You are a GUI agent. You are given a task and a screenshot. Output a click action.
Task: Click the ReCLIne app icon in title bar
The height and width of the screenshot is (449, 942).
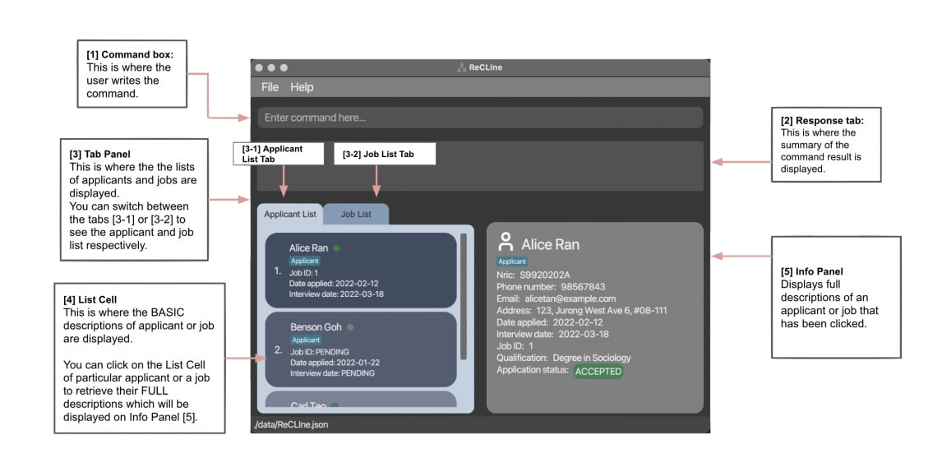point(461,68)
